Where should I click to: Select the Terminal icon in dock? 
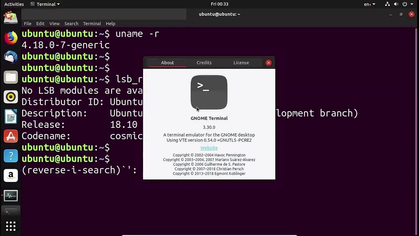pyautogui.click(x=10, y=212)
